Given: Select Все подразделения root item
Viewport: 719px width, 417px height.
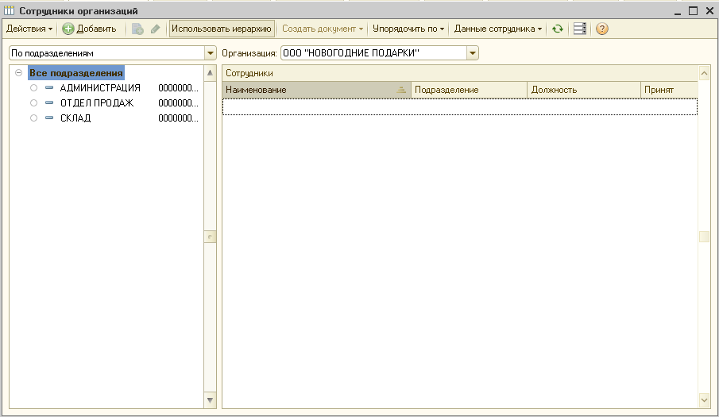Looking at the screenshot, I should pyautogui.click(x=76, y=73).
